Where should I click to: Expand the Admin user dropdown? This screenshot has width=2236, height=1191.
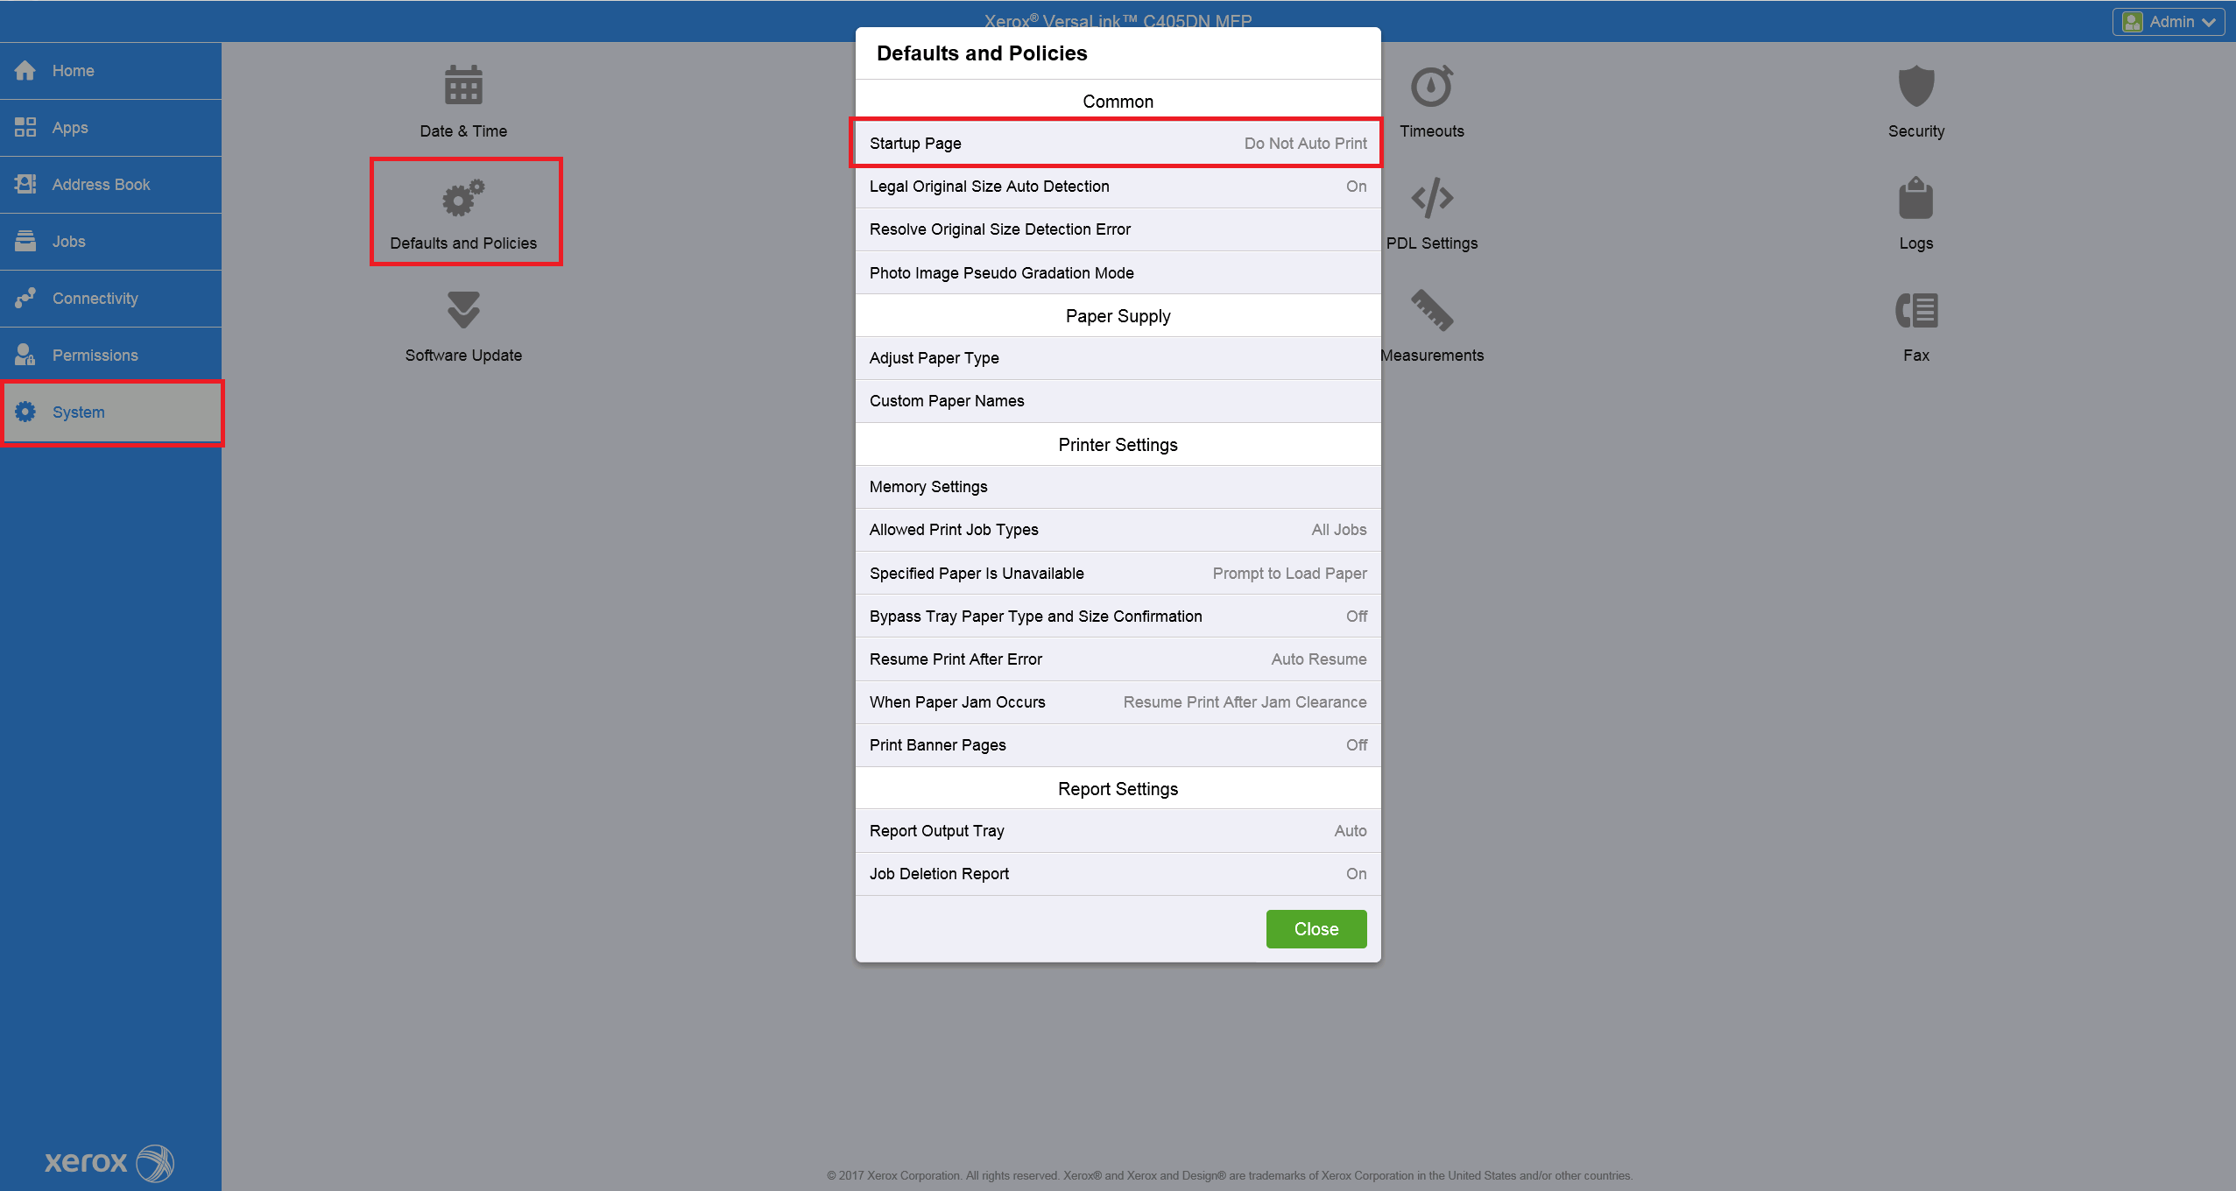[2169, 22]
